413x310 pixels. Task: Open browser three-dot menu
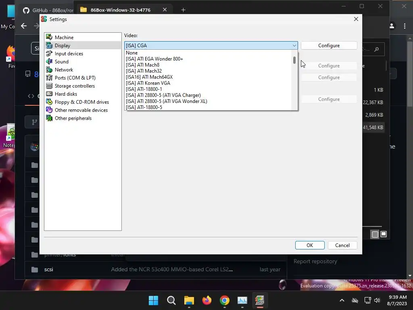[405, 26]
